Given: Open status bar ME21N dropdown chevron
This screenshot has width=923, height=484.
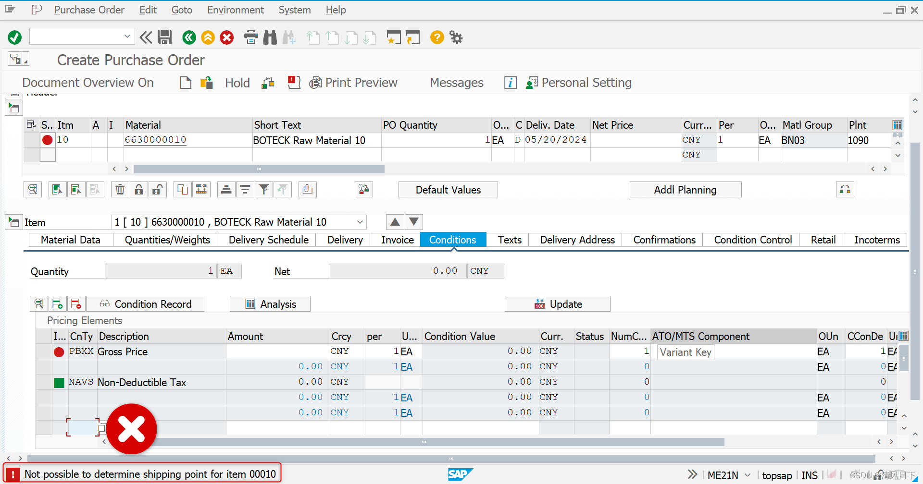Looking at the screenshot, I should tap(747, 475).
